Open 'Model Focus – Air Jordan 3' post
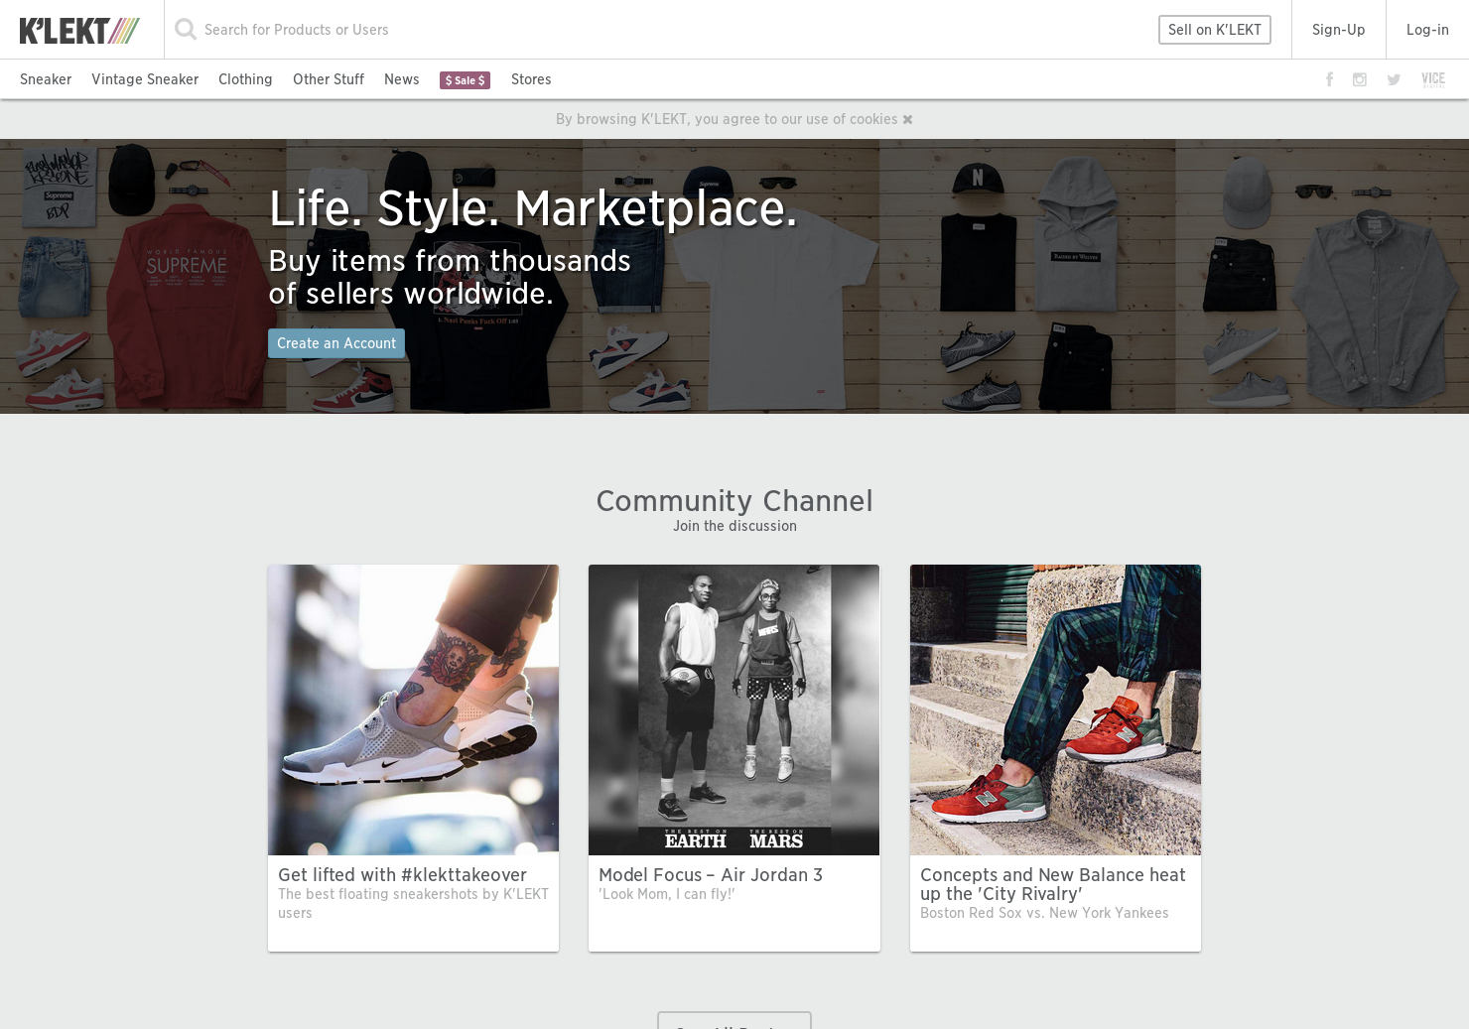The height and width of the screenshot is (1029, 1469). point(711,875)
